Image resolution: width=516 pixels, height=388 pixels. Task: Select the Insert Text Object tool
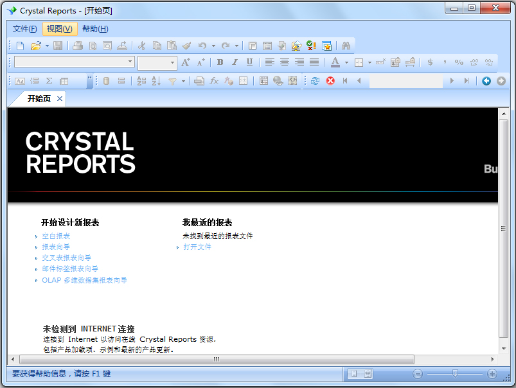21,81
